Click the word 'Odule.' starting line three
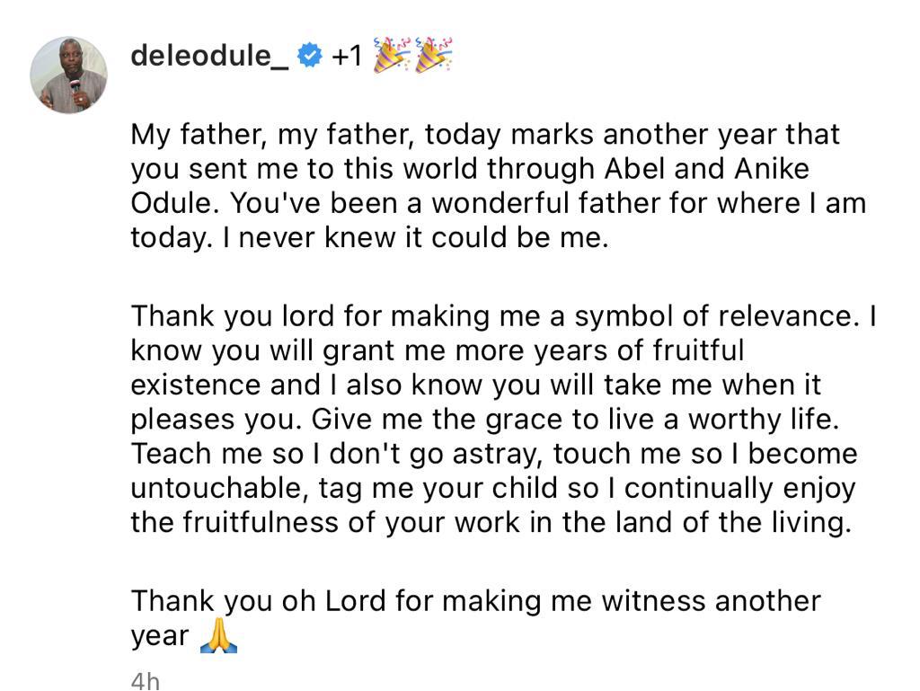 click(175, 204)
